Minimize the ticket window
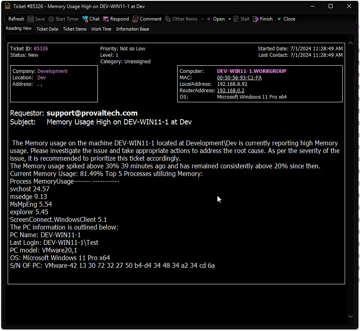This screenshot has height=331, width=360. pos(312,6)
